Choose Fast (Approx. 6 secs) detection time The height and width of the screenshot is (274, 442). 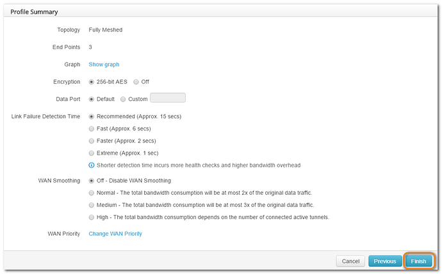click(92, 128)
